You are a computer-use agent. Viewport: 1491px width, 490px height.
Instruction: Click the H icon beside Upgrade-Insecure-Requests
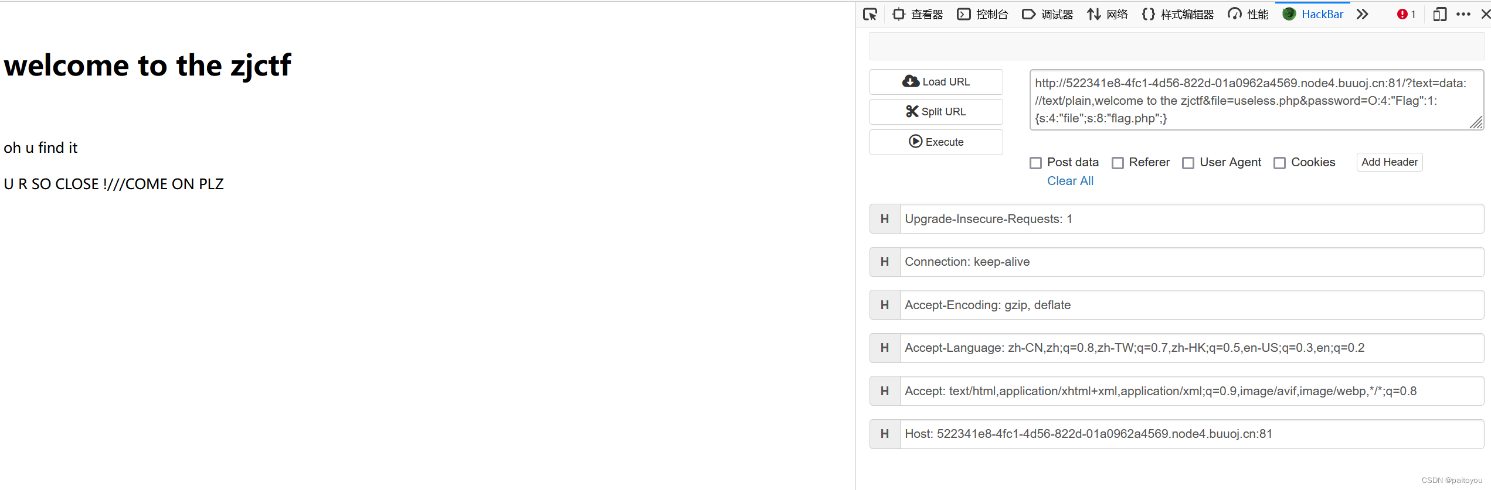point(885,219)
